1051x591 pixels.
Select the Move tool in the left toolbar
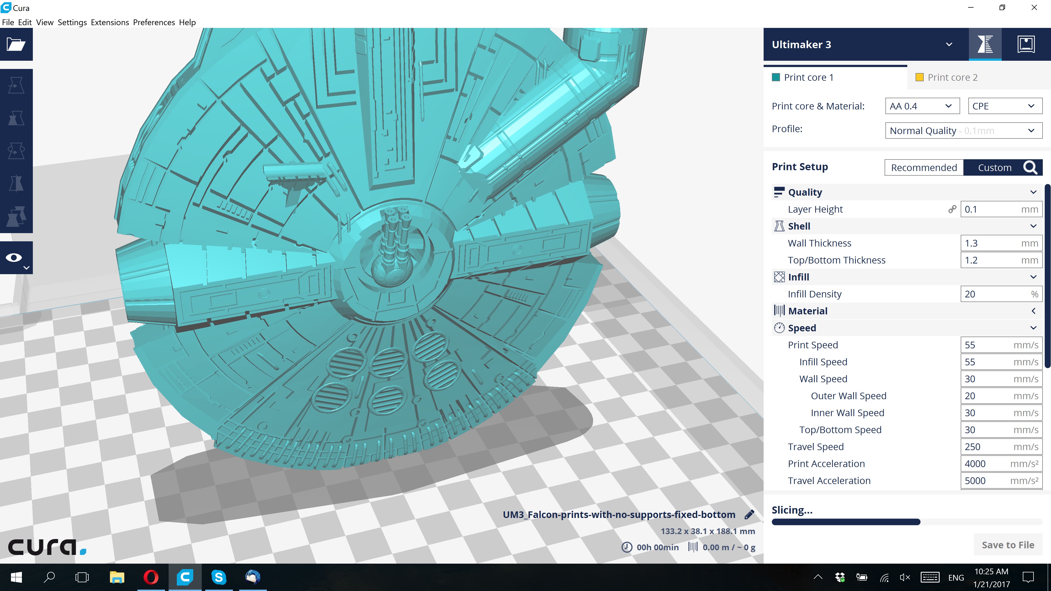click(x=16, y=85)
